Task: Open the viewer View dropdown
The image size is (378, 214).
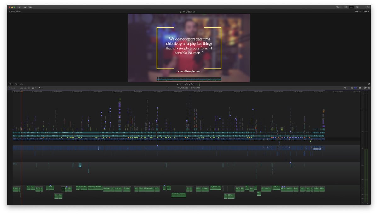Action: (x=366, y=11)
